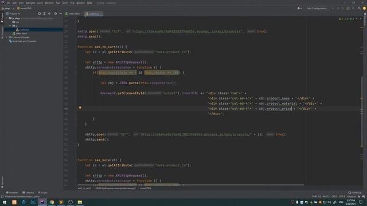The image size is (367, 206).
Task: Toggle the Project tool window side tab
Action: pos(2,18)
